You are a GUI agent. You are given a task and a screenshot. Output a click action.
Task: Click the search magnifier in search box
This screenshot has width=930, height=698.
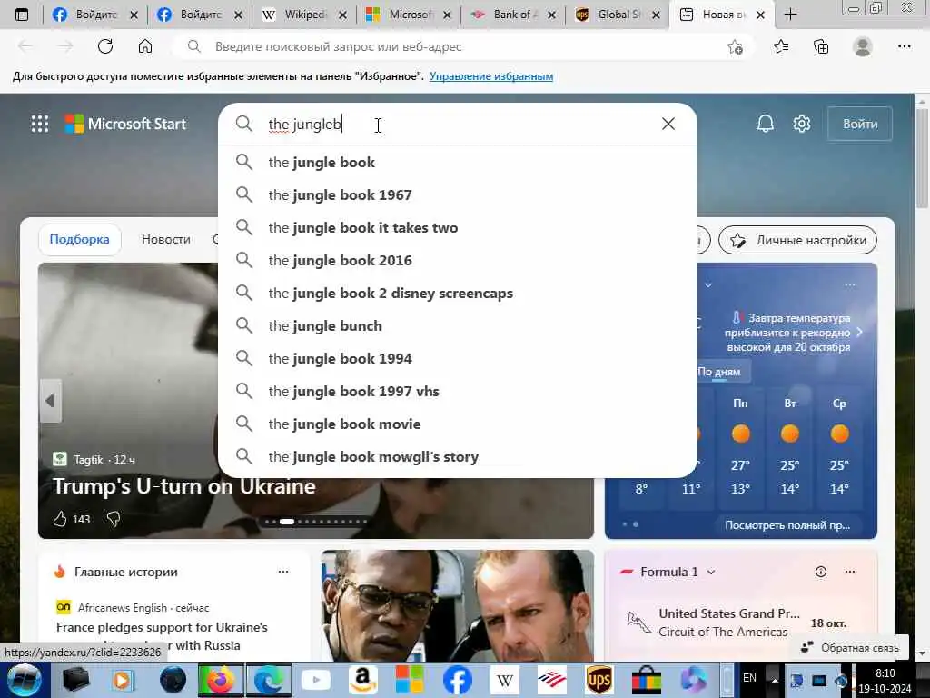click(243, 124)
